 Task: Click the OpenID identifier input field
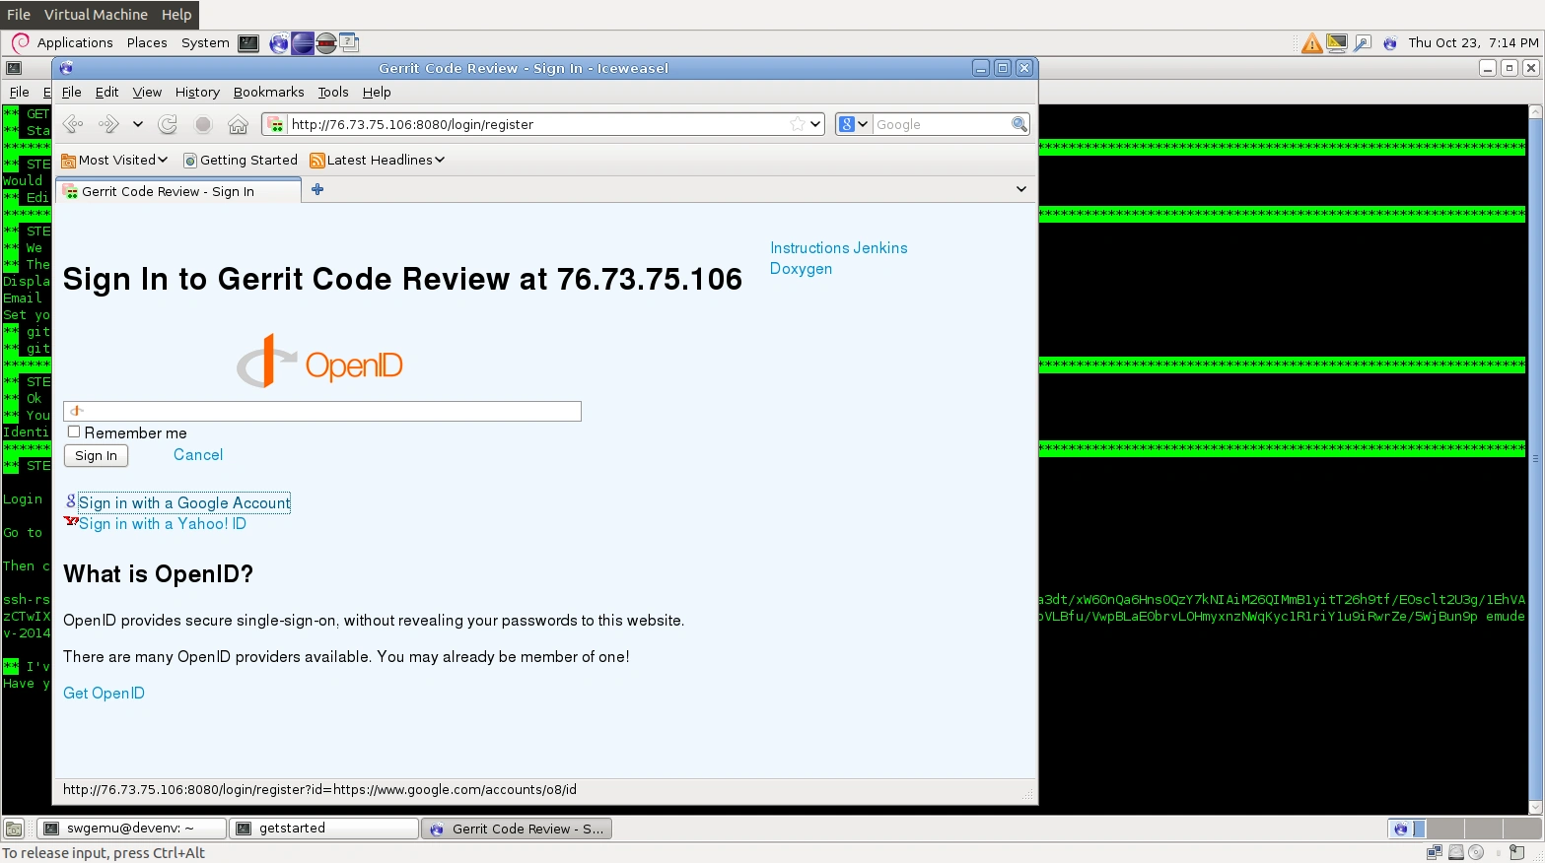click(322, 411)
